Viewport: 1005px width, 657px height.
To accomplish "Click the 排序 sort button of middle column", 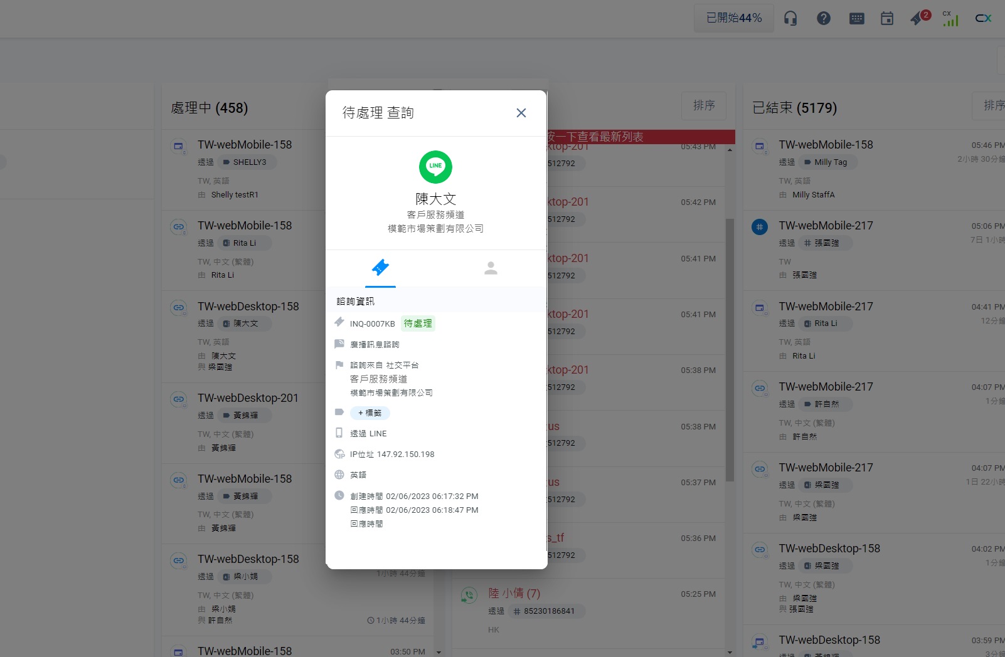I will (x=704, y=105).
